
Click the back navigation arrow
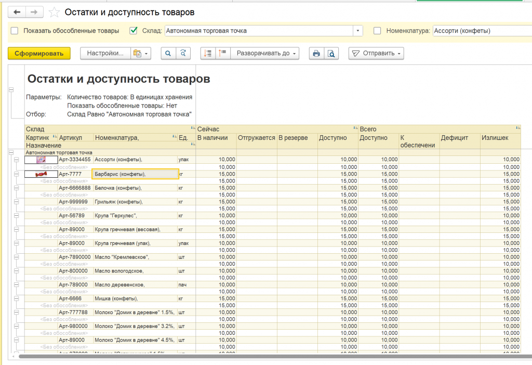click(x=17, y=12)
